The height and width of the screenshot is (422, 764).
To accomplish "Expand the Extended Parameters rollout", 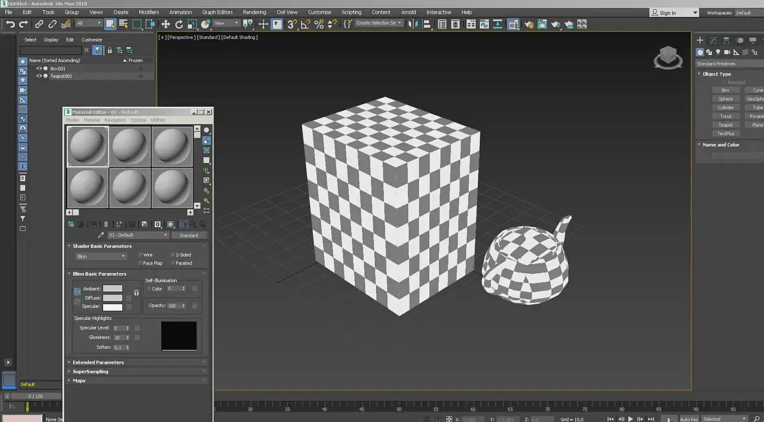I will 98,362.
